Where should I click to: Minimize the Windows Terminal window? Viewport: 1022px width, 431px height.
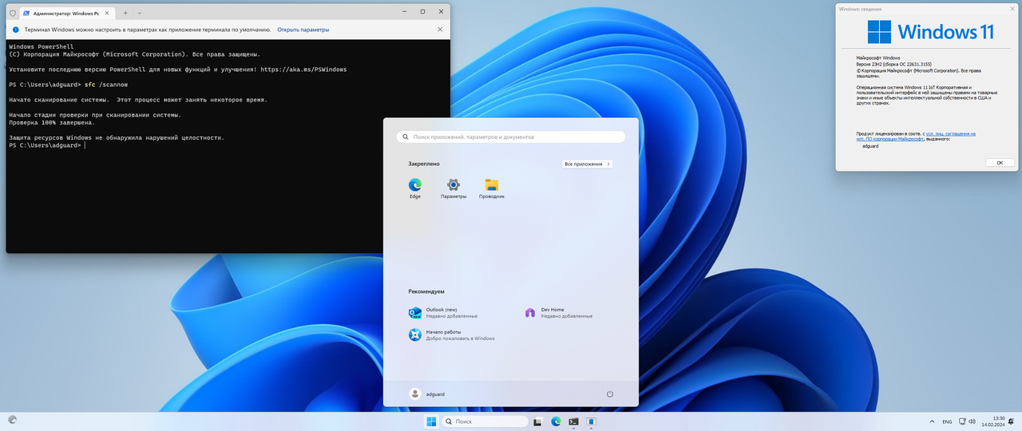[x=405, y=12]
